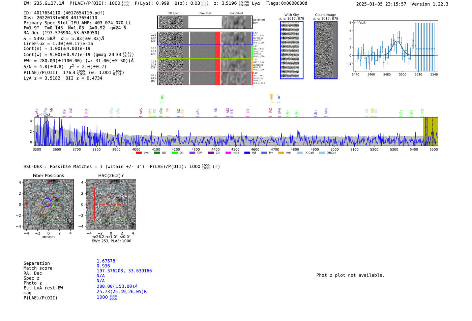472x321 pixels.
Task: Select the blue-bordered fiber spectrum row
Action: pos(205,38)
